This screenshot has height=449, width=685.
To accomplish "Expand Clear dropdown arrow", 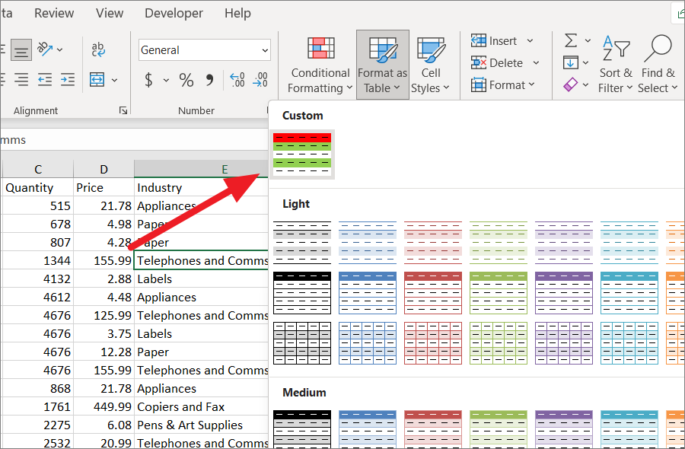I will click(x=585, y=84).
